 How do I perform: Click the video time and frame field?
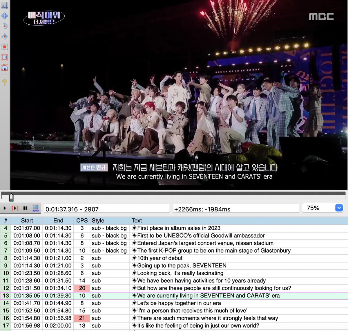pos(107,209)
